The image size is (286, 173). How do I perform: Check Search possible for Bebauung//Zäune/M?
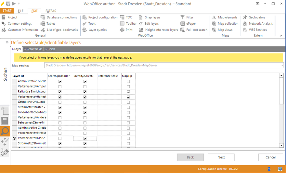point(60,123)
